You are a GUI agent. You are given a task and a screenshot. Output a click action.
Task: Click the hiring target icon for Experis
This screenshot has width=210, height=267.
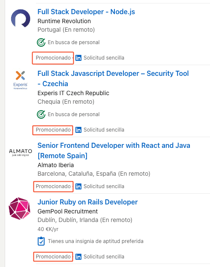pyautogui.click(x=41, y=114)
